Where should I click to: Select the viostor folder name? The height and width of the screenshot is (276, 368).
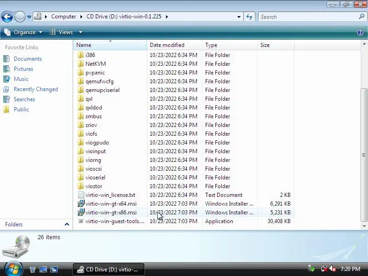tap(94, 186)
